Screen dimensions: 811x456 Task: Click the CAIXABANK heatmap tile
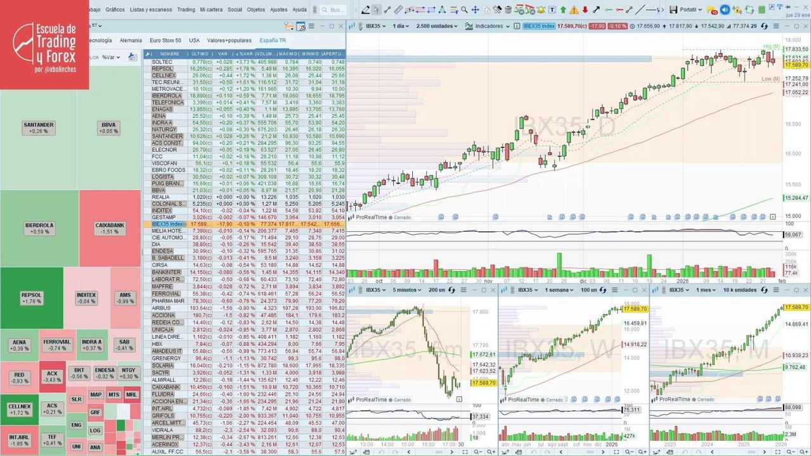[x=110, y=227]
